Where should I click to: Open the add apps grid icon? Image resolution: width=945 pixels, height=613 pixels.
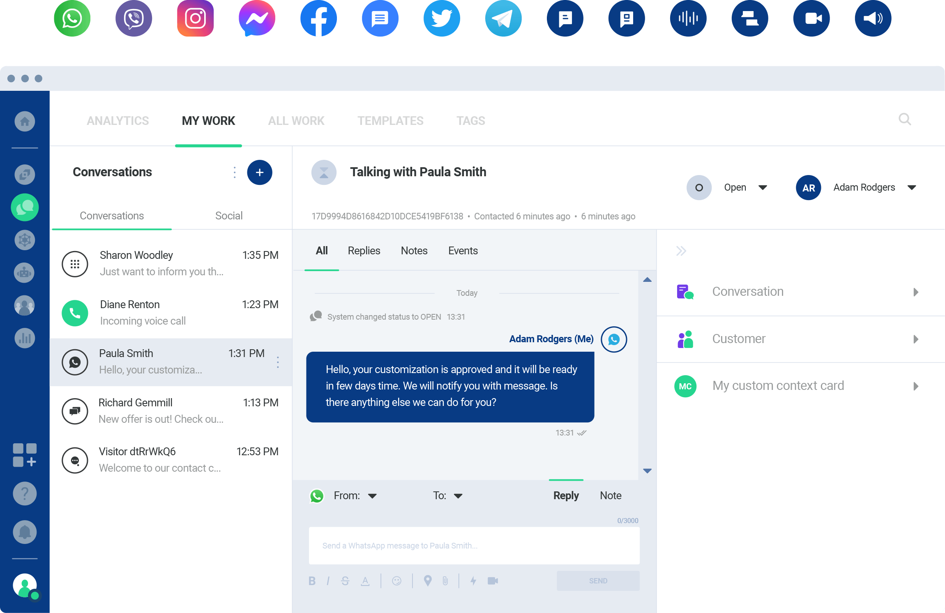pyautogui.click(x=25, y=455)
